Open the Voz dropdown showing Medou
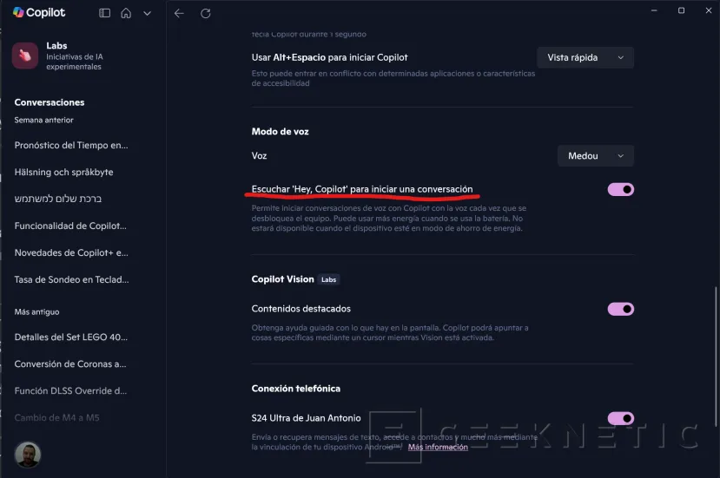Viewport: 720px width, 478px height. tap(596, 156)
